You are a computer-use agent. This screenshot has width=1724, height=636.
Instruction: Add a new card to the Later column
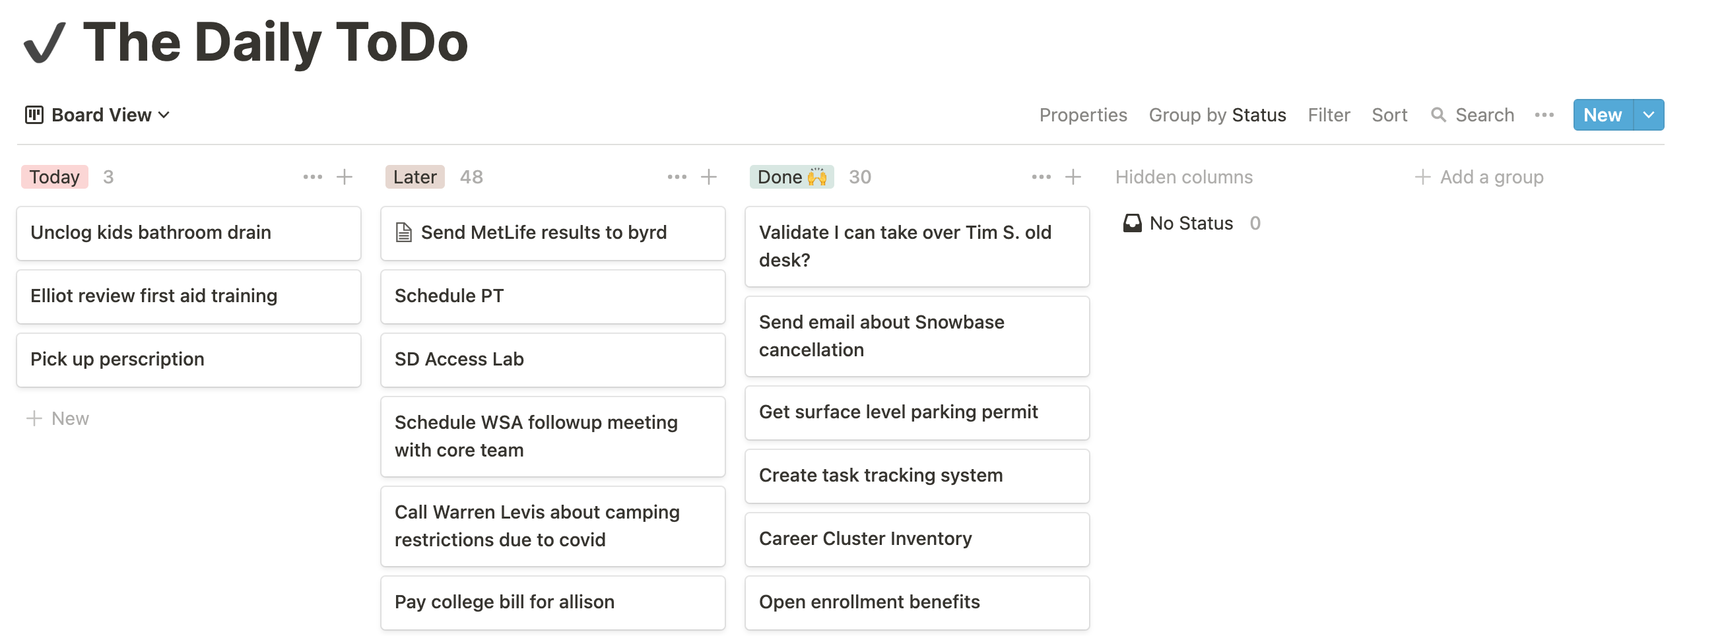click(708, 177)
